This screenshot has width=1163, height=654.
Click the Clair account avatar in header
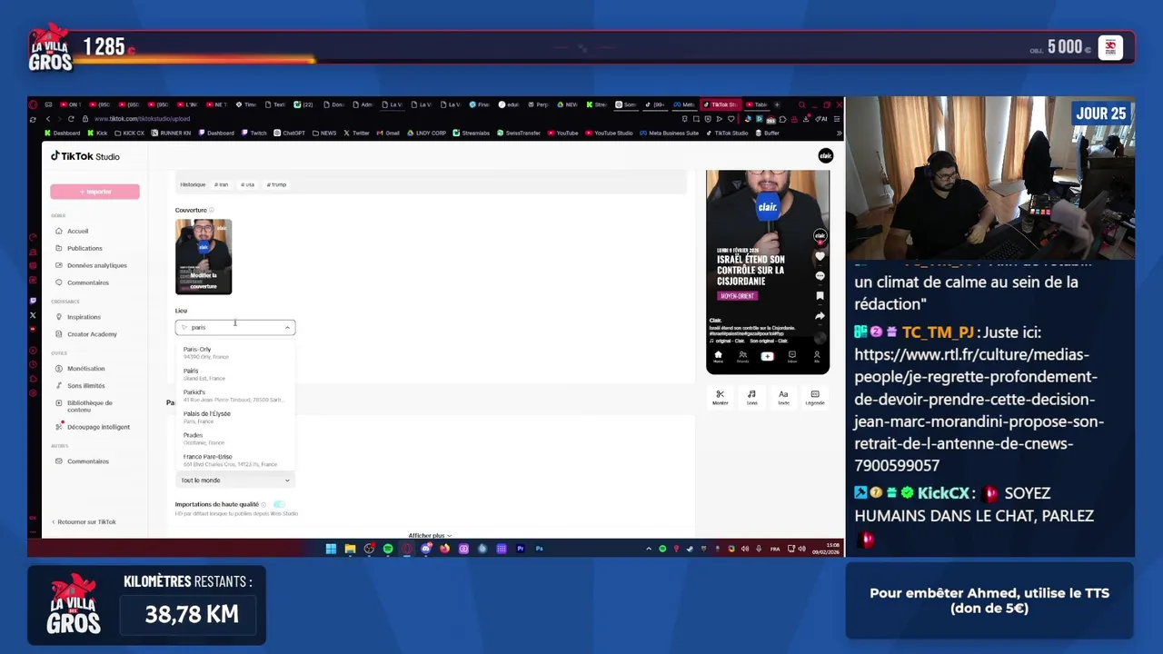[825, 156]
